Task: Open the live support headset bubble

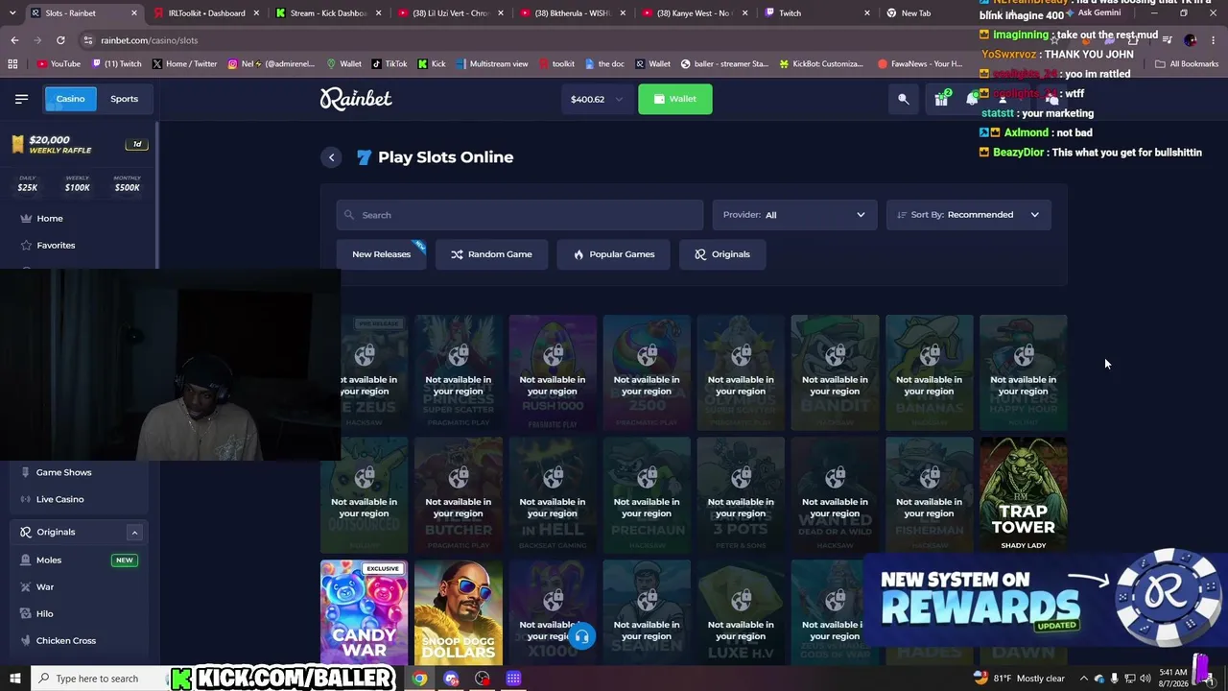Action: (581, 637)
